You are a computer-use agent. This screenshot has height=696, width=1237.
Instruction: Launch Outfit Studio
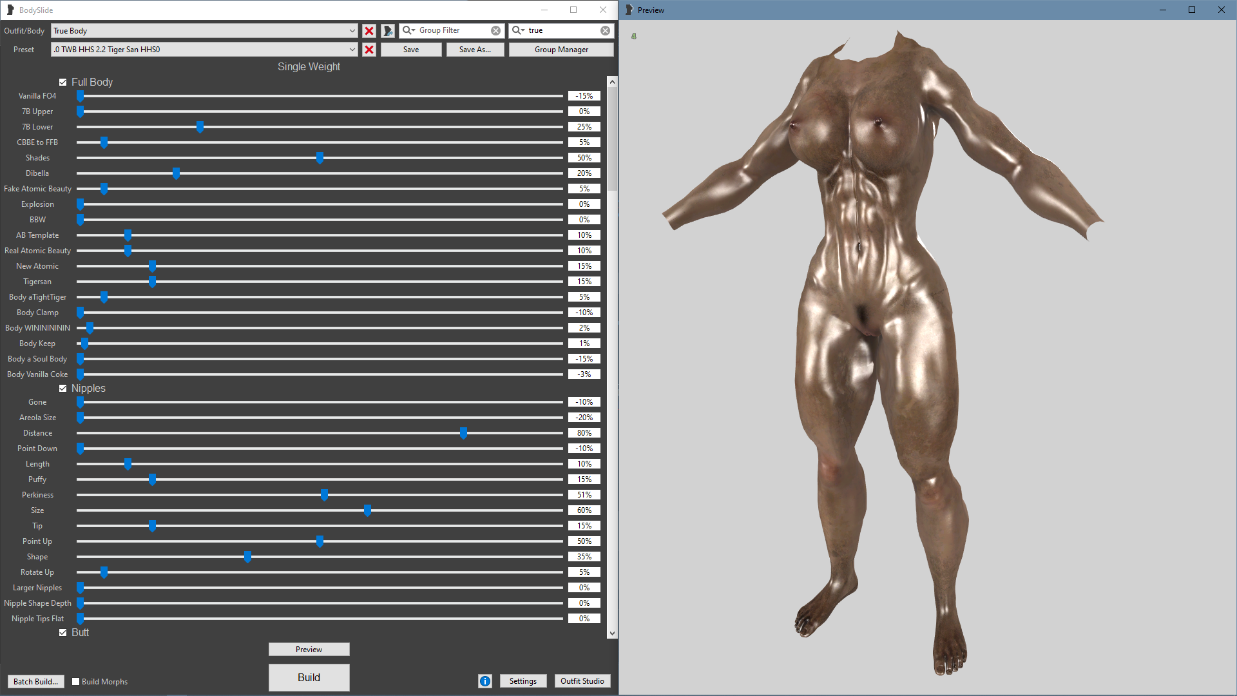pos(582,681)
